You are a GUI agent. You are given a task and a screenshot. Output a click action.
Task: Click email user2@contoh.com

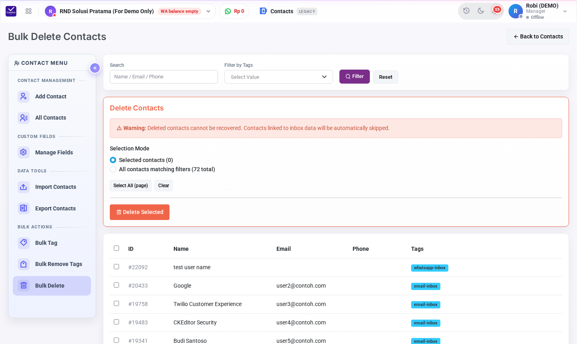pyautogui.click(x=301, y=286)
